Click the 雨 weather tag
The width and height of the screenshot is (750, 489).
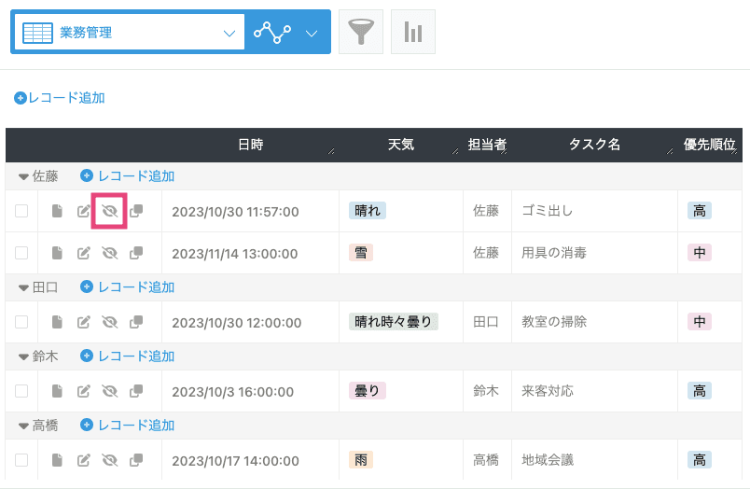[361, 460]
